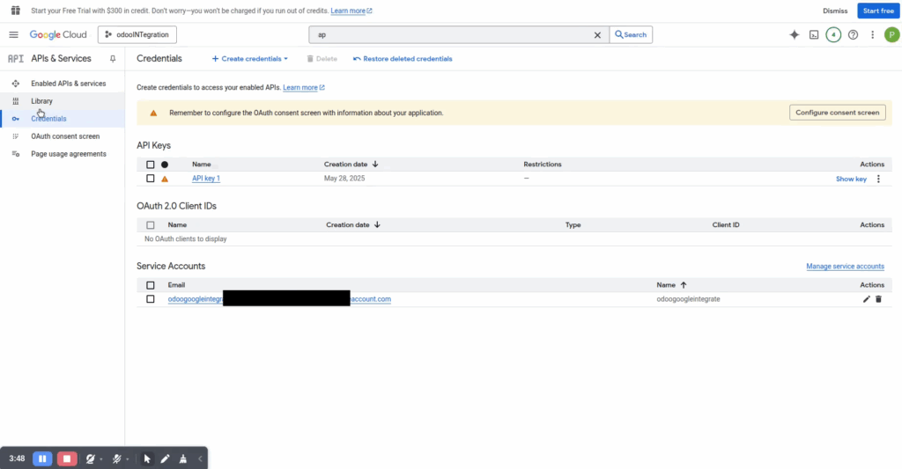The height and width of the screenshot is (469, 902).
Task: Toggle the disabled camera icon in recorder
Action: 91,458
